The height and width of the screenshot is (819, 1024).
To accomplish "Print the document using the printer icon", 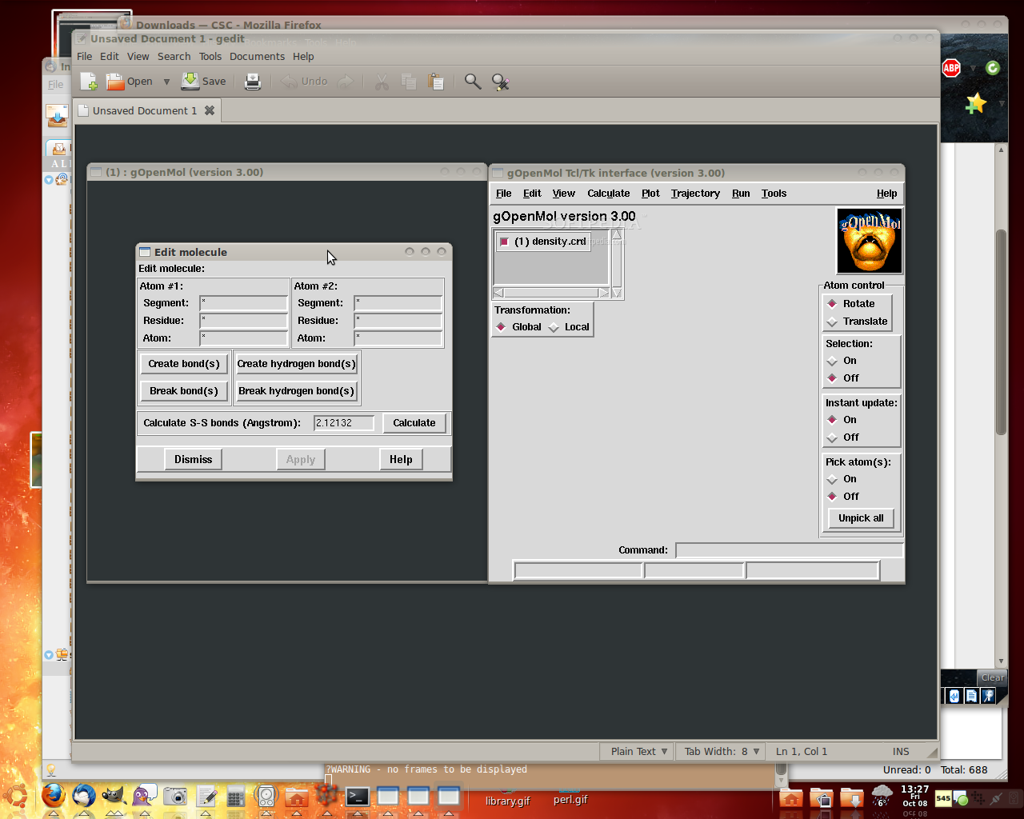I will point(253,82).
